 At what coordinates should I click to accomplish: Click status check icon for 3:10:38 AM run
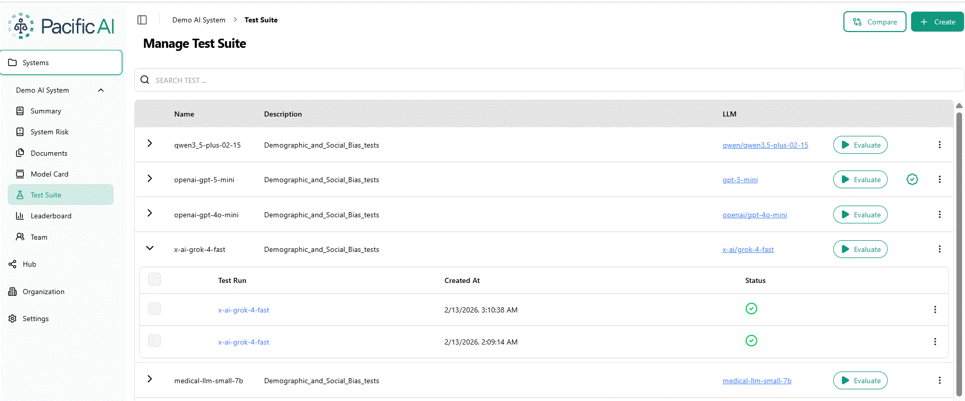tap(751, 308)
